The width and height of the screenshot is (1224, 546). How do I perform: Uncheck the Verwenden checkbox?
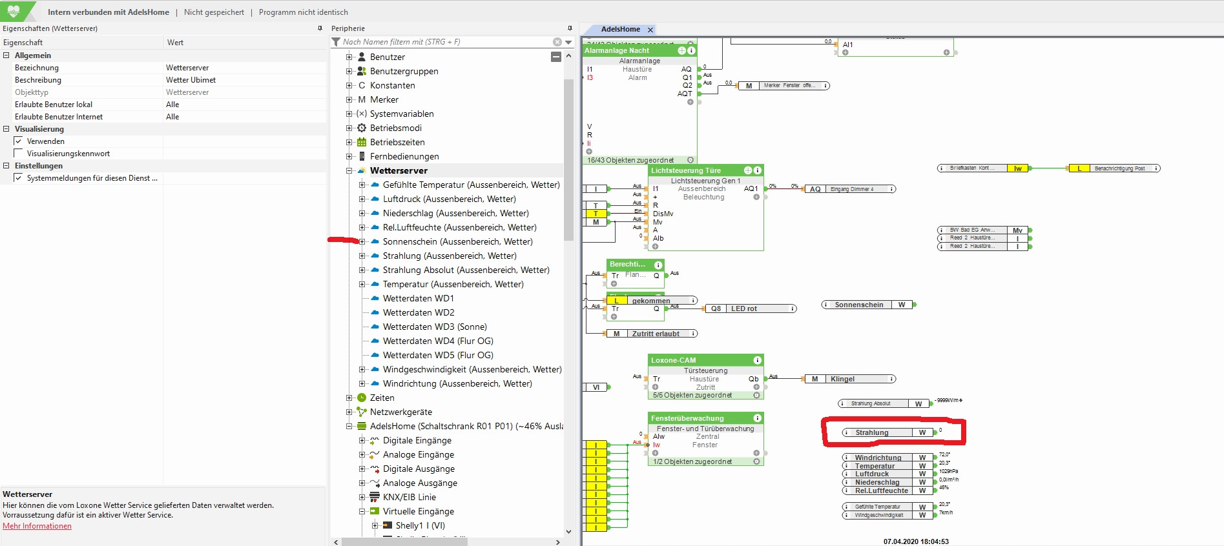pyautogui.click(x=19, y=141)
